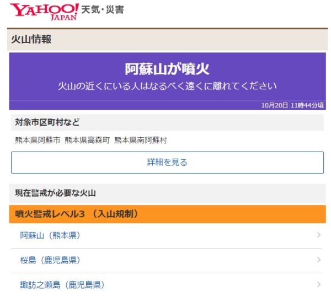Select 熊本県南阿蘇村 in target areas
This screenshot has height=297, width=331.
(x=141, y=140)
